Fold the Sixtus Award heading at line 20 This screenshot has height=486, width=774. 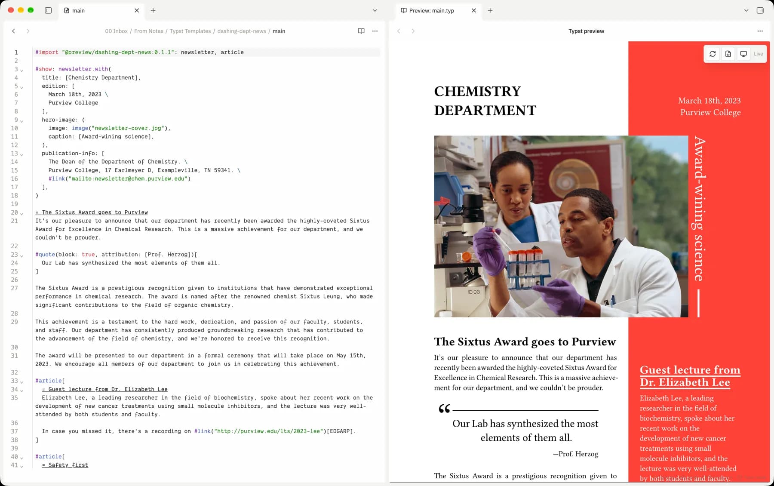[22, 213]
